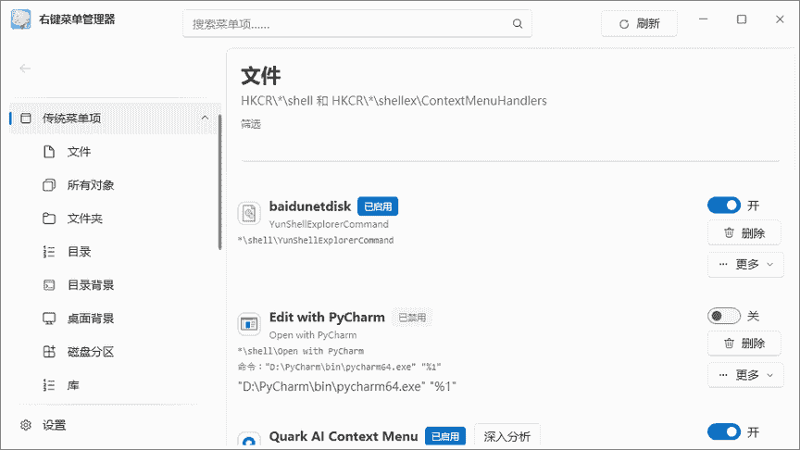Delete the baidunetdisk menu entry
800x450 pixels.
(744, 232)
